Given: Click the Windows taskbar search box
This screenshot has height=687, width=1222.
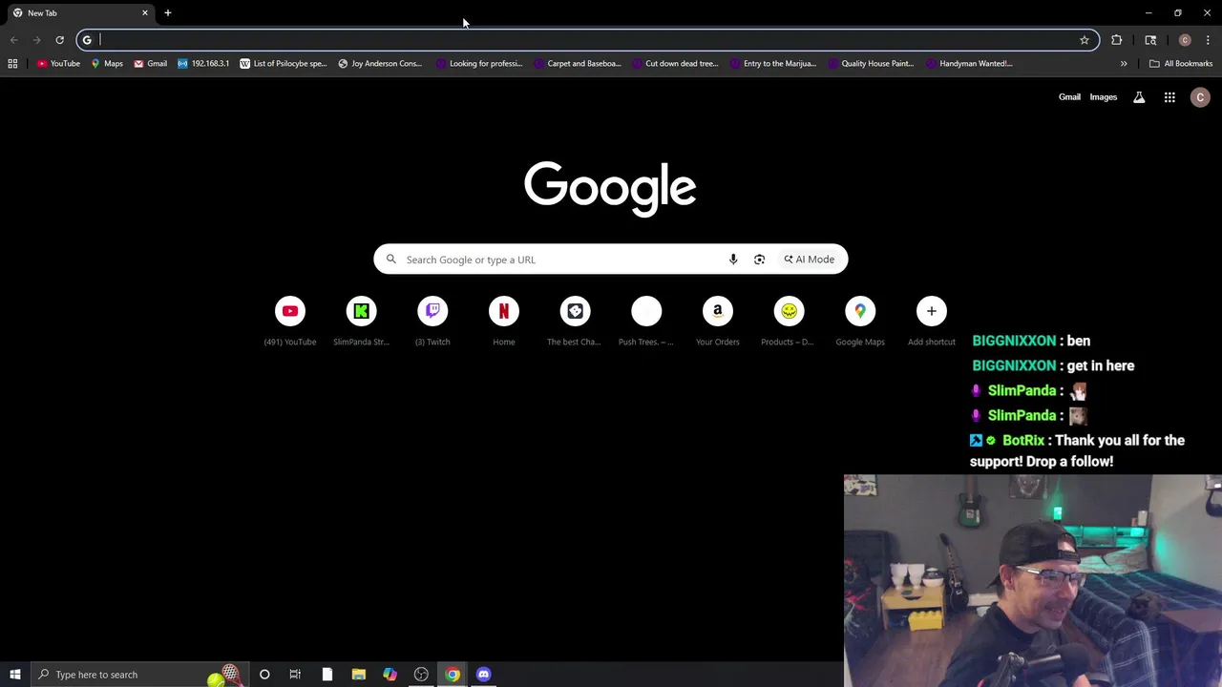Looking at the screenshot, I should click(139, 675).
